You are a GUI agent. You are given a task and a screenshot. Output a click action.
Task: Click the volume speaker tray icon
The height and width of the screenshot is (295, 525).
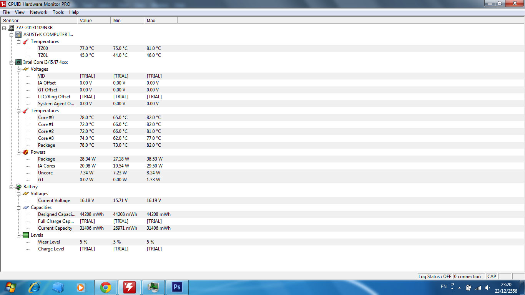[488, 288]
